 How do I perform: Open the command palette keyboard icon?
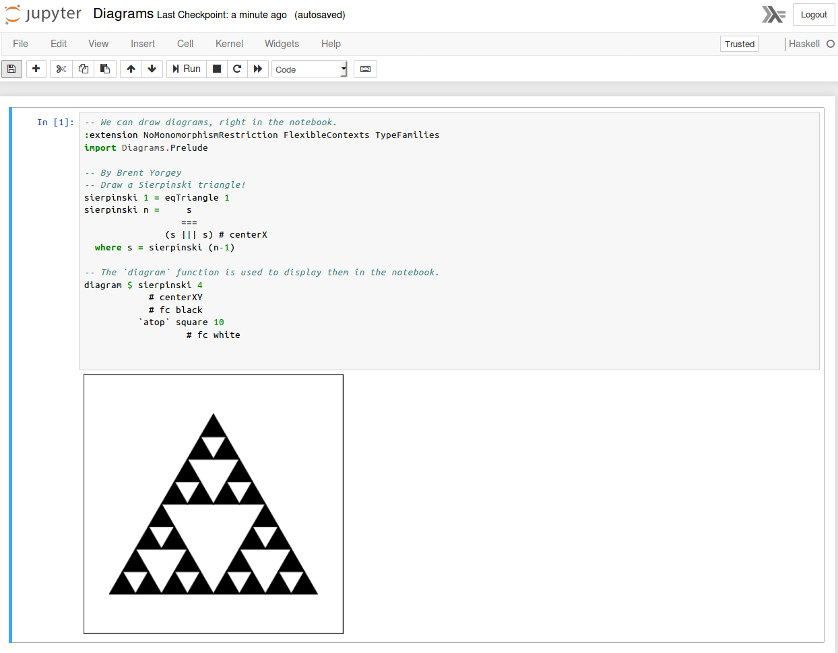coord(365,69)
